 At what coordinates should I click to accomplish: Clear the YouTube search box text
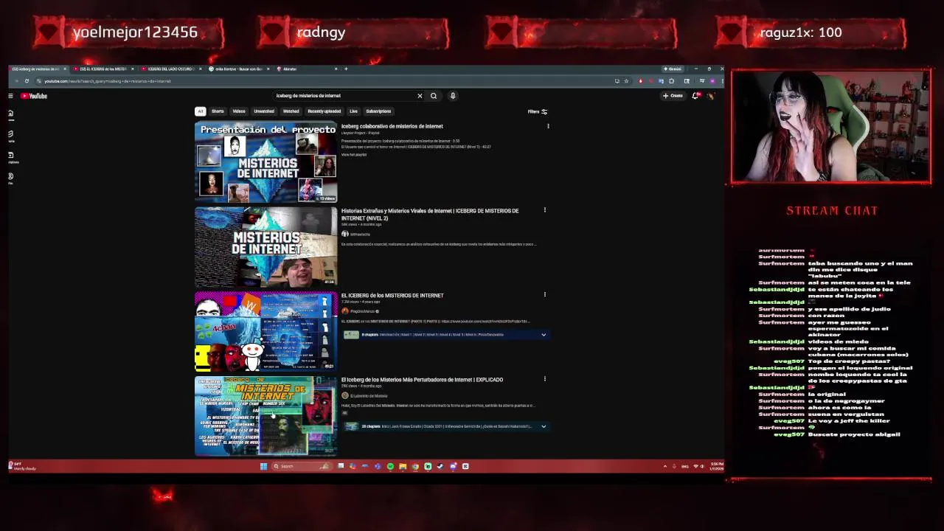coord(420,96)
